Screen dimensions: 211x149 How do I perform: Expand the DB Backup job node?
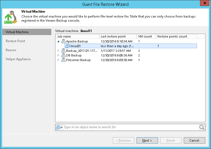click(58, 55)
